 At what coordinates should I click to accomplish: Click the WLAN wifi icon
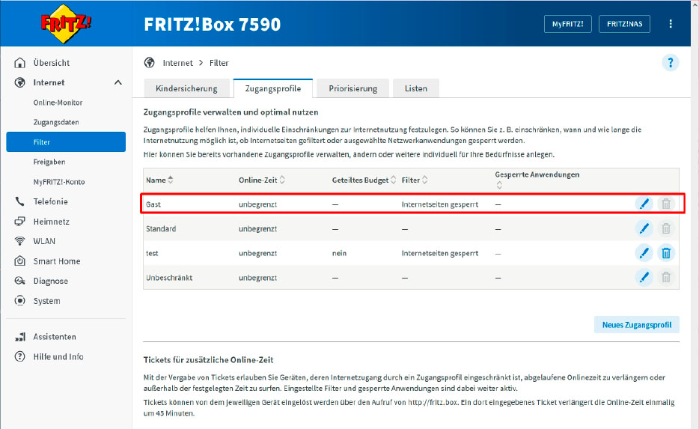click(x=19, y=241)
